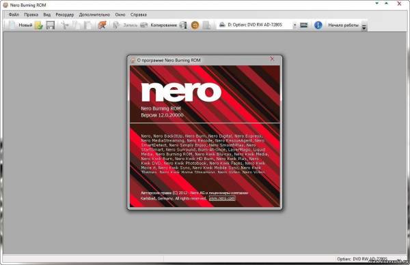This screenshot has width=410, height=265.
Task: Expand toolbar overflow arrow after Начало работы
Action: point(364,25)
